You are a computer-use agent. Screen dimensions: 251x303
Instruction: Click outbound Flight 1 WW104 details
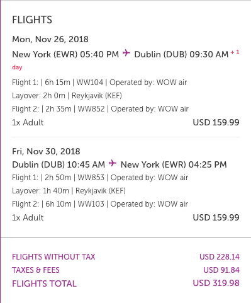99,83
